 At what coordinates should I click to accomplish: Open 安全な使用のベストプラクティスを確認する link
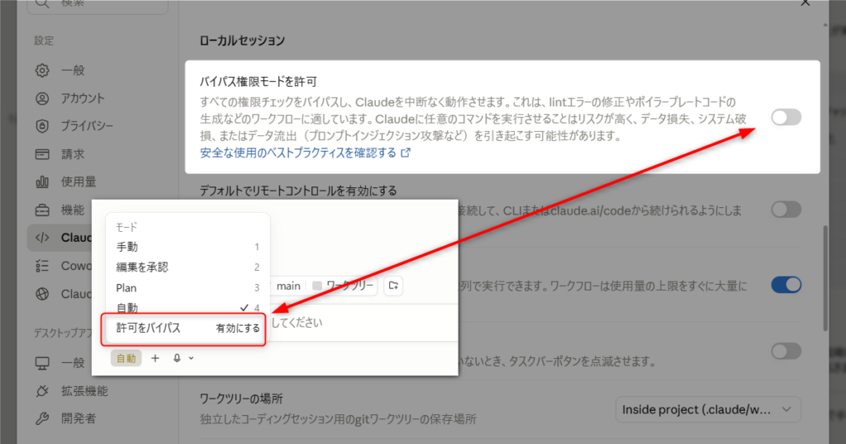click(x=306, y=153)
